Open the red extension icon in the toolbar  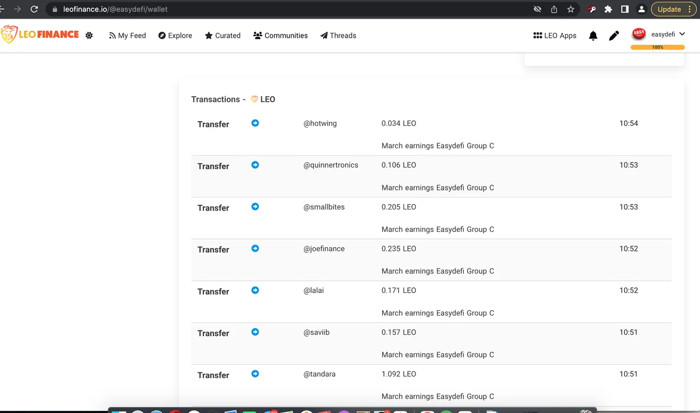(592, 9)
